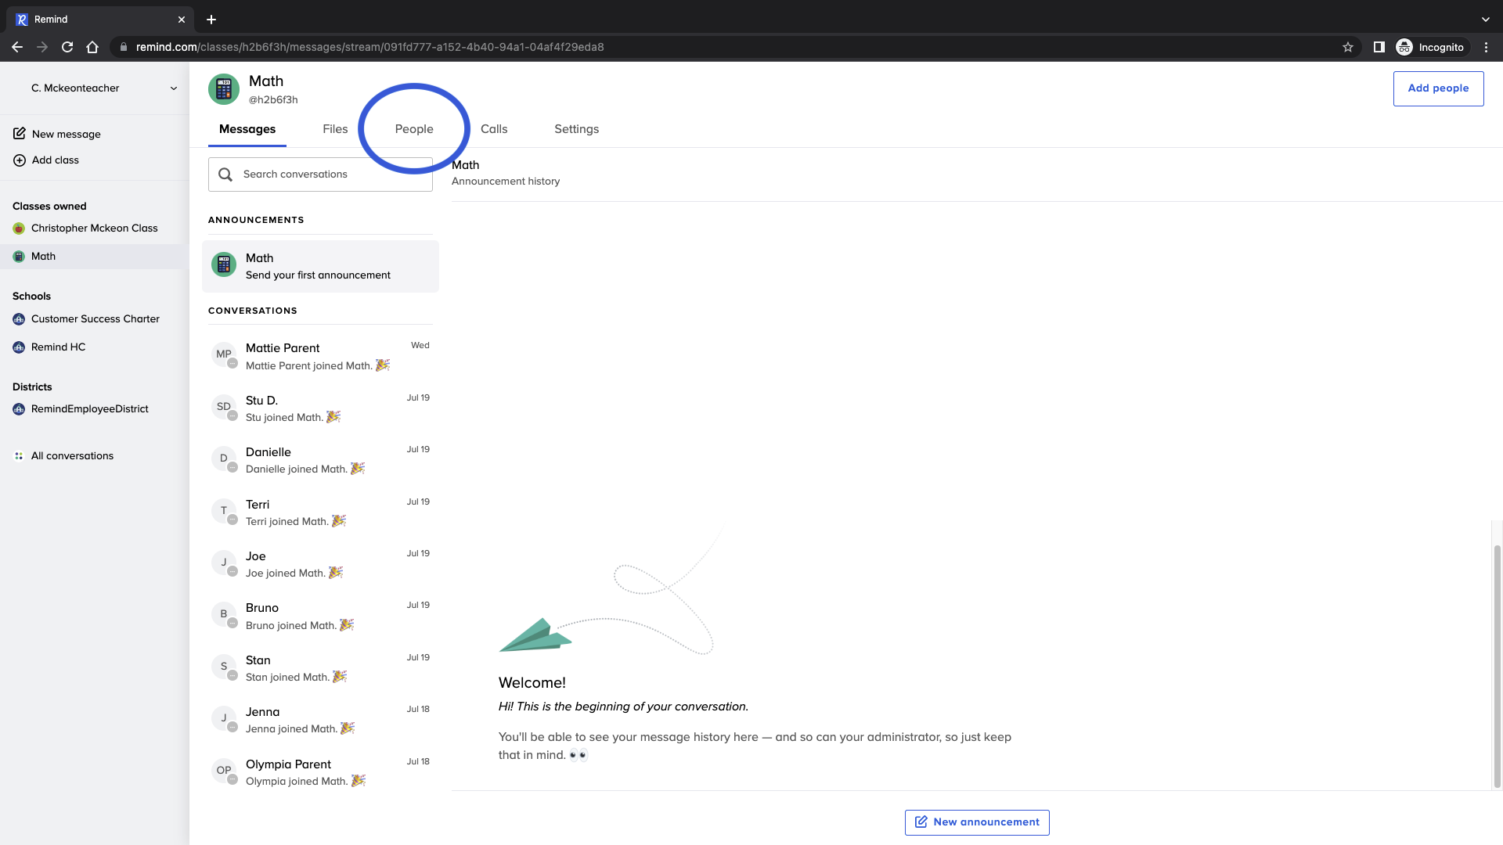Click the Search conversations field

pos(320,174)
